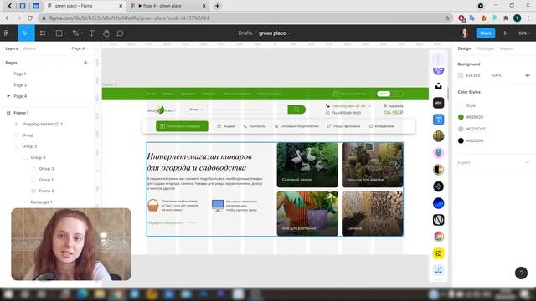Select the Frame tool

[43, 33]
